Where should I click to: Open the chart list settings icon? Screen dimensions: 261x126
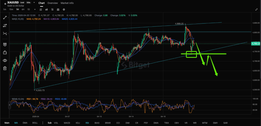52,9
